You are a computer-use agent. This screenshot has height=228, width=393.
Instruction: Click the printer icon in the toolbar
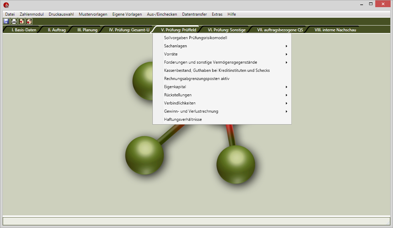coord(14,21)
